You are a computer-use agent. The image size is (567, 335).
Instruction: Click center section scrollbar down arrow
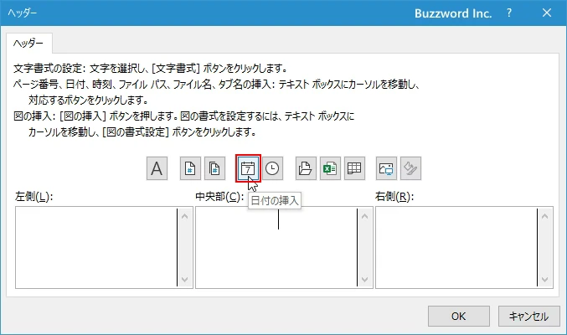(365, 279)
